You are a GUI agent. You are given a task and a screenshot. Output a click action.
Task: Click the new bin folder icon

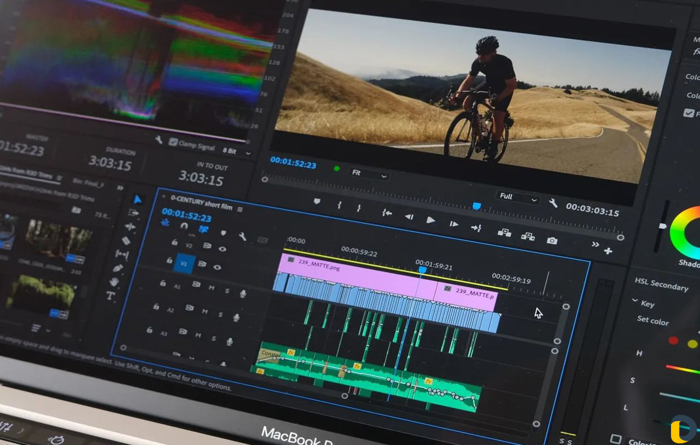tap(75, 210)
